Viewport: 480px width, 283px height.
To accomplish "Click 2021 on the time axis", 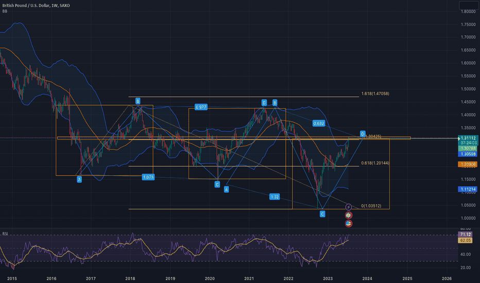I will [249, 278].
